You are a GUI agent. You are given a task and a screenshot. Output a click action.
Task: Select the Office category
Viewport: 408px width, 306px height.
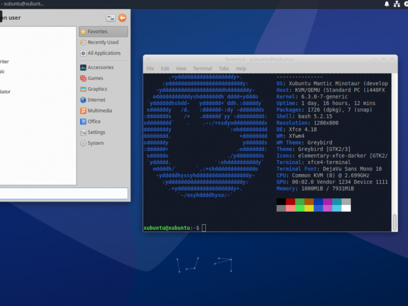(x=94, y=121)
